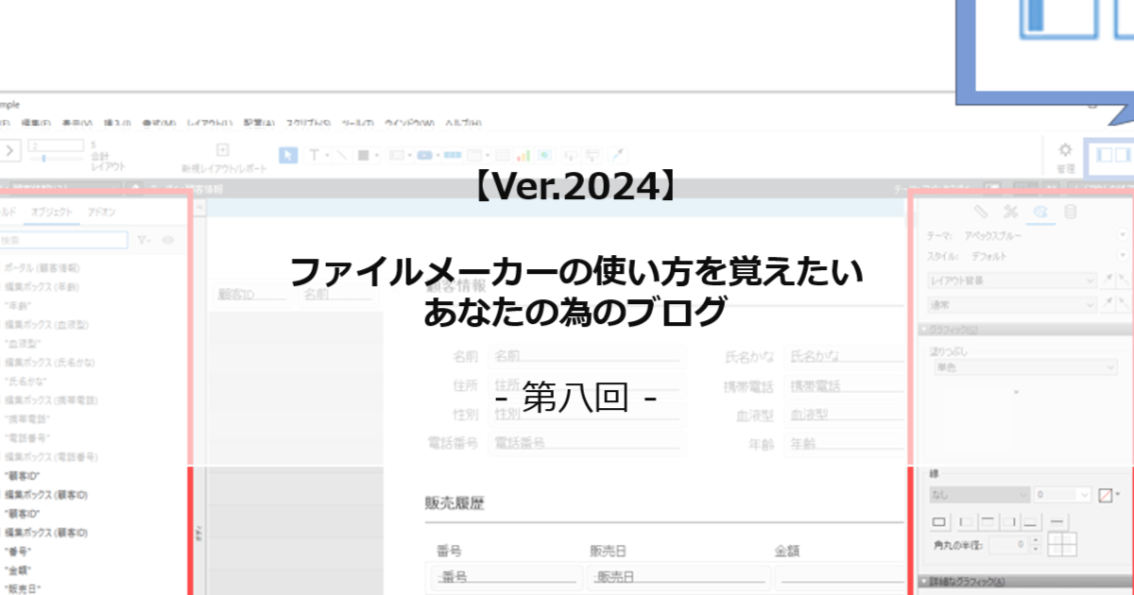Viewport: 1134px width, 595px height.
Task: Open the Appearance tab in Inspector
Action: point(1039,212)
